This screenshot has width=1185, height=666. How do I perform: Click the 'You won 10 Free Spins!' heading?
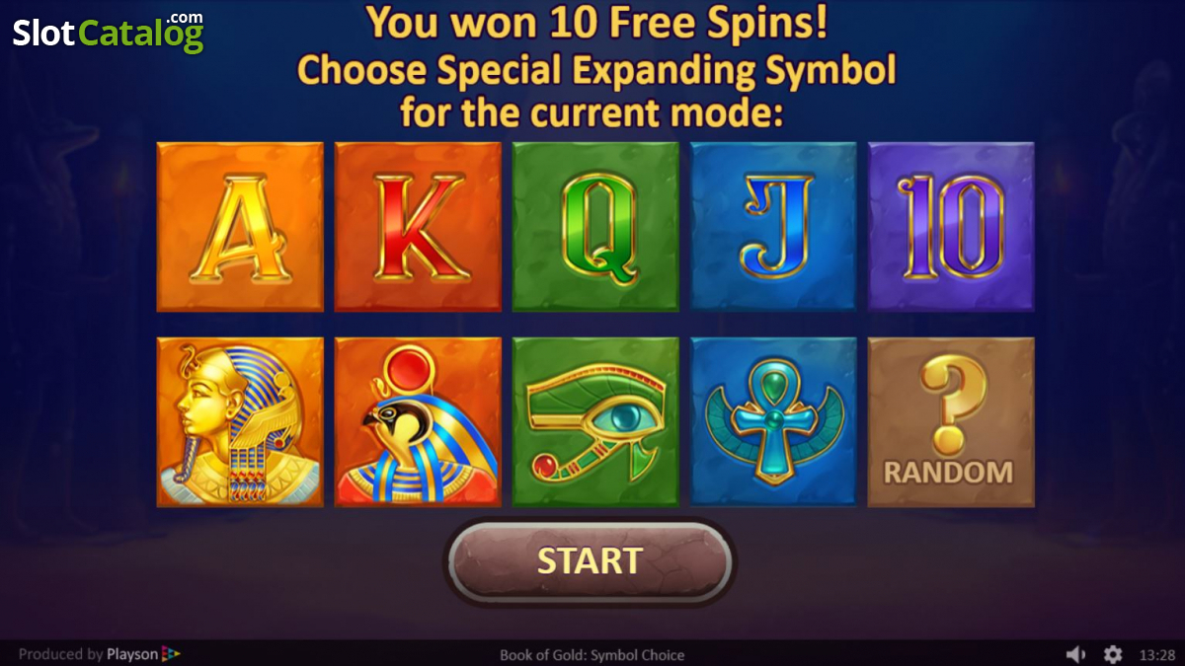596,23
